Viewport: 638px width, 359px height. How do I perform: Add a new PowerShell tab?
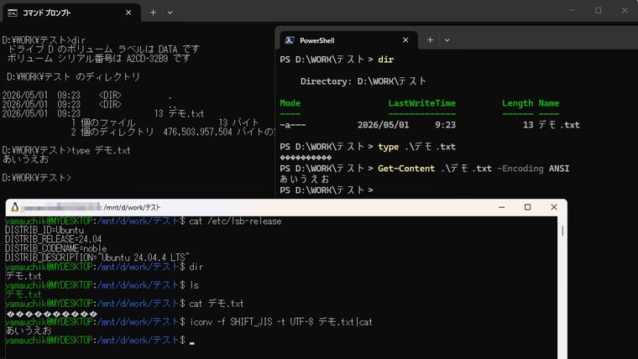[x=430, y=40]
